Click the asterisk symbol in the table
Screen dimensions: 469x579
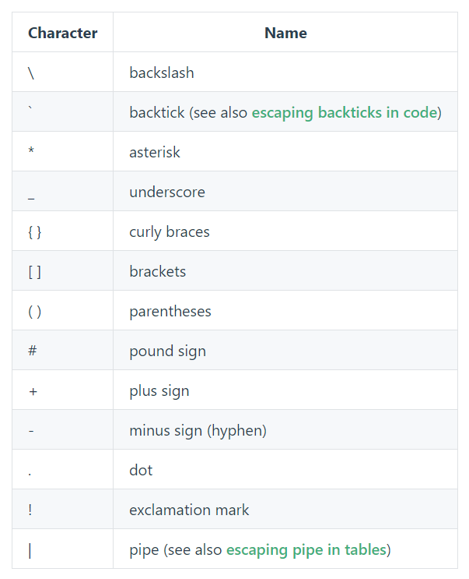click(x=31, y=150)
